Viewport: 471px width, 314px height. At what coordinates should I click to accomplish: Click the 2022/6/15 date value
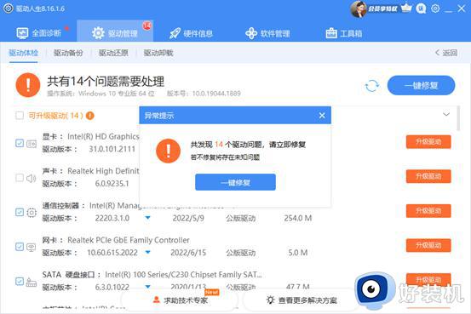click(188, 253)
